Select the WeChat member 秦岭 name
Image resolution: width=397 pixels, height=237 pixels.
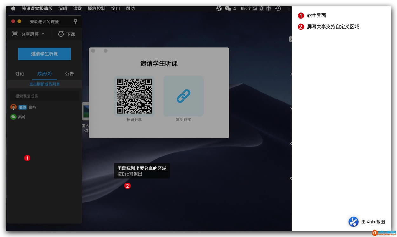22,117
